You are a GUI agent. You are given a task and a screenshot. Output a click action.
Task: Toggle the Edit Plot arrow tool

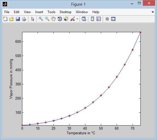tap(33, 19)
